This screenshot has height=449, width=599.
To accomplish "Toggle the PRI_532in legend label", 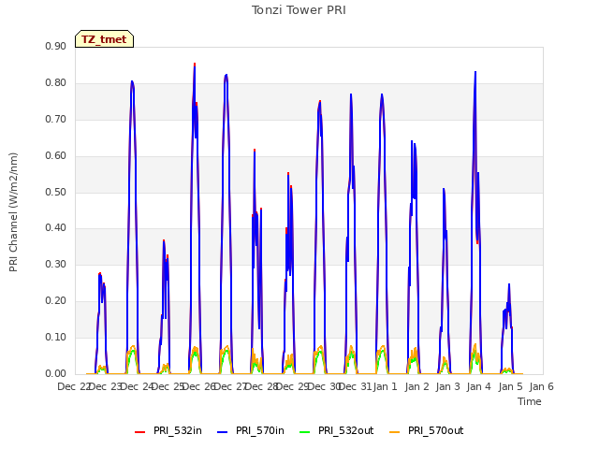I will 178,430.
